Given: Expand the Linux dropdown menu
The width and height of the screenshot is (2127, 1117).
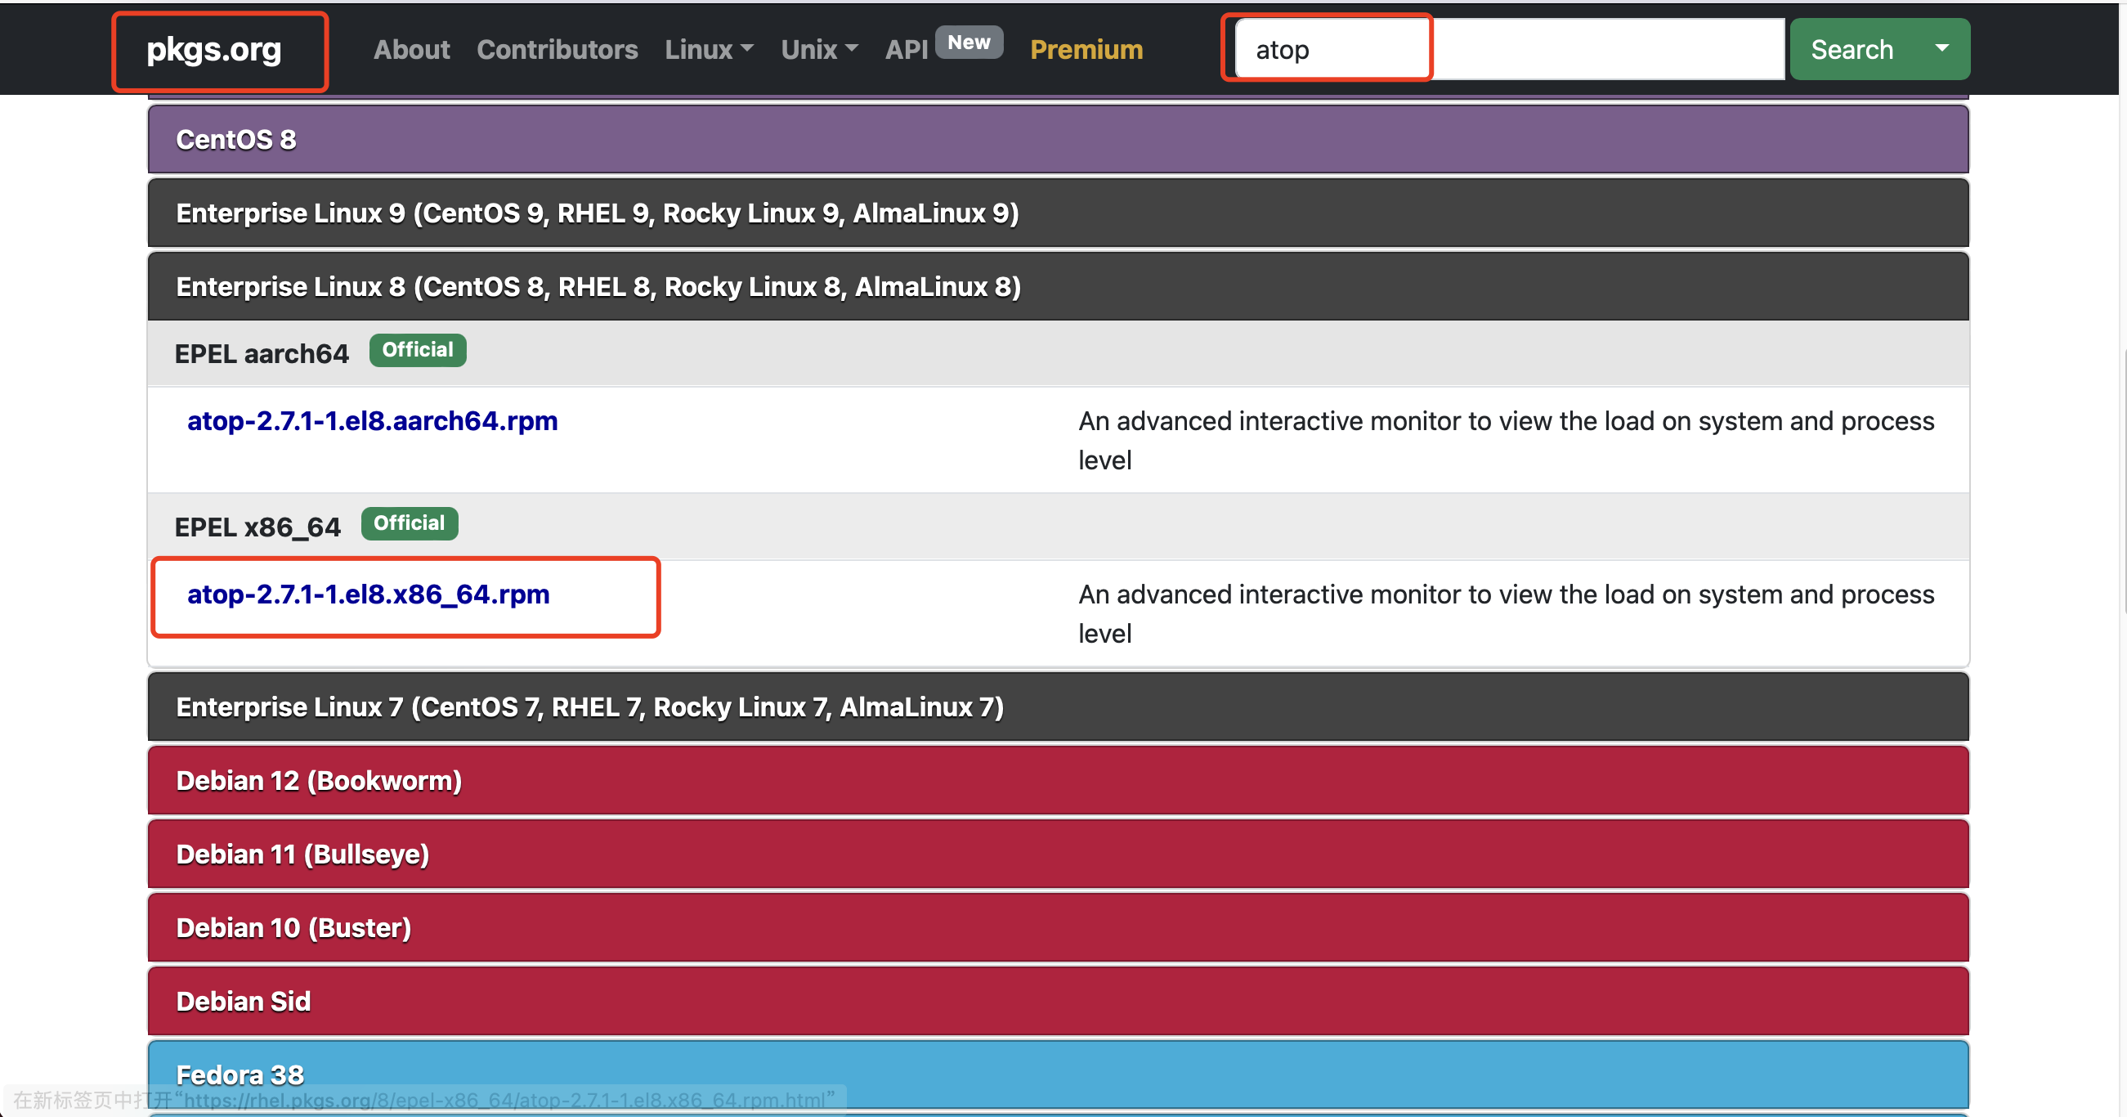Looking at the screenshot, I should (710, 51).
